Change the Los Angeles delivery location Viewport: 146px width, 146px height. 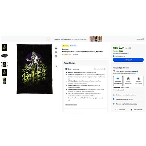[x=127, y=88]
